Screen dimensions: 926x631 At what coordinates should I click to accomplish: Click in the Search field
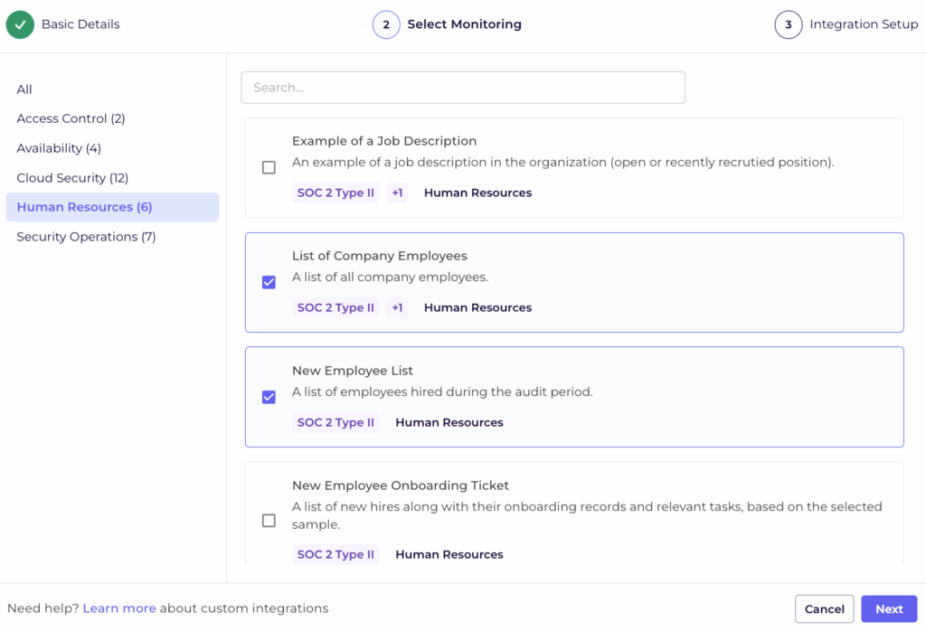coord(463,88)
